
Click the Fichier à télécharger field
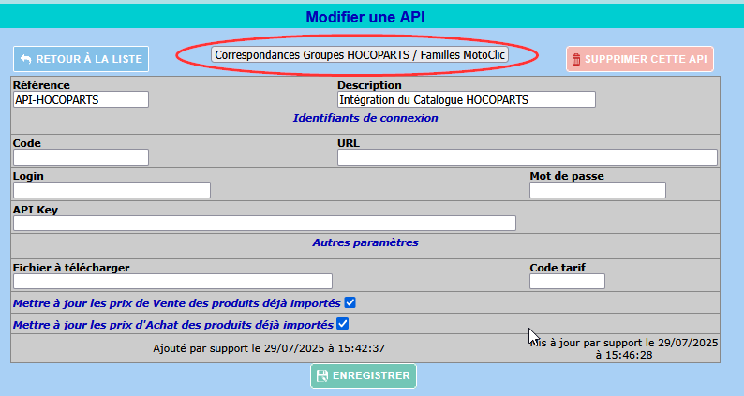tap(172, 281)
